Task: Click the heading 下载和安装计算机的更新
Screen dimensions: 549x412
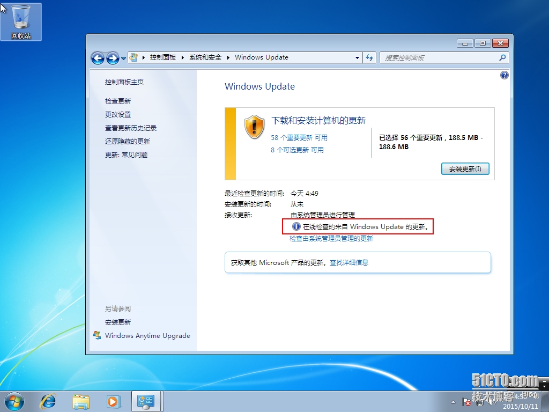Action: (318, 121)
